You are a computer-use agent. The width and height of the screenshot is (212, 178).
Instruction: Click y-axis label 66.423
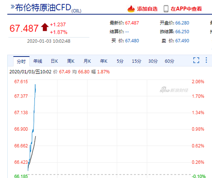(x=21, y=162)
